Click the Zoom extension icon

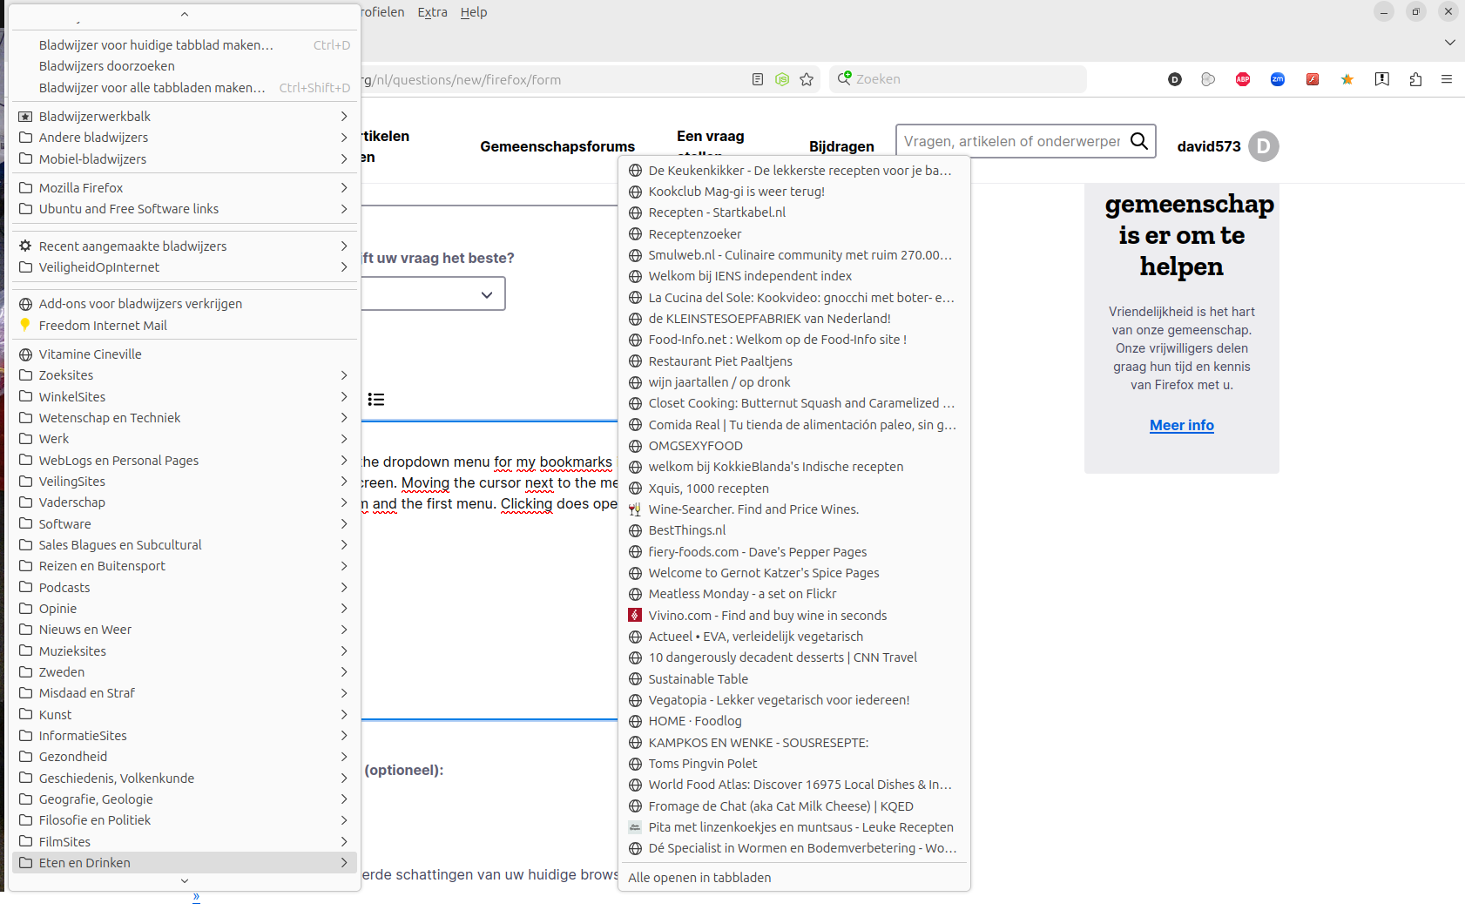pyautogui.click(x=1278, y=79)
